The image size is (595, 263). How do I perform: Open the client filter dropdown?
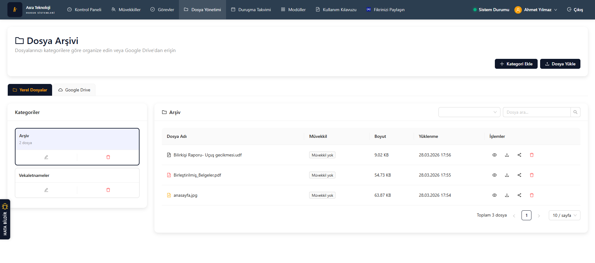coord(469,112)
